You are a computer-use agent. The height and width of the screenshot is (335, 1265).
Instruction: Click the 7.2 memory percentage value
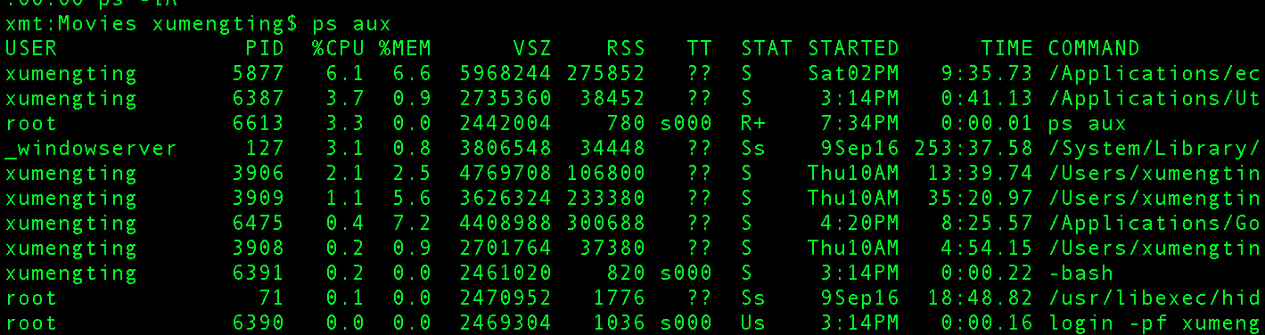411,223
